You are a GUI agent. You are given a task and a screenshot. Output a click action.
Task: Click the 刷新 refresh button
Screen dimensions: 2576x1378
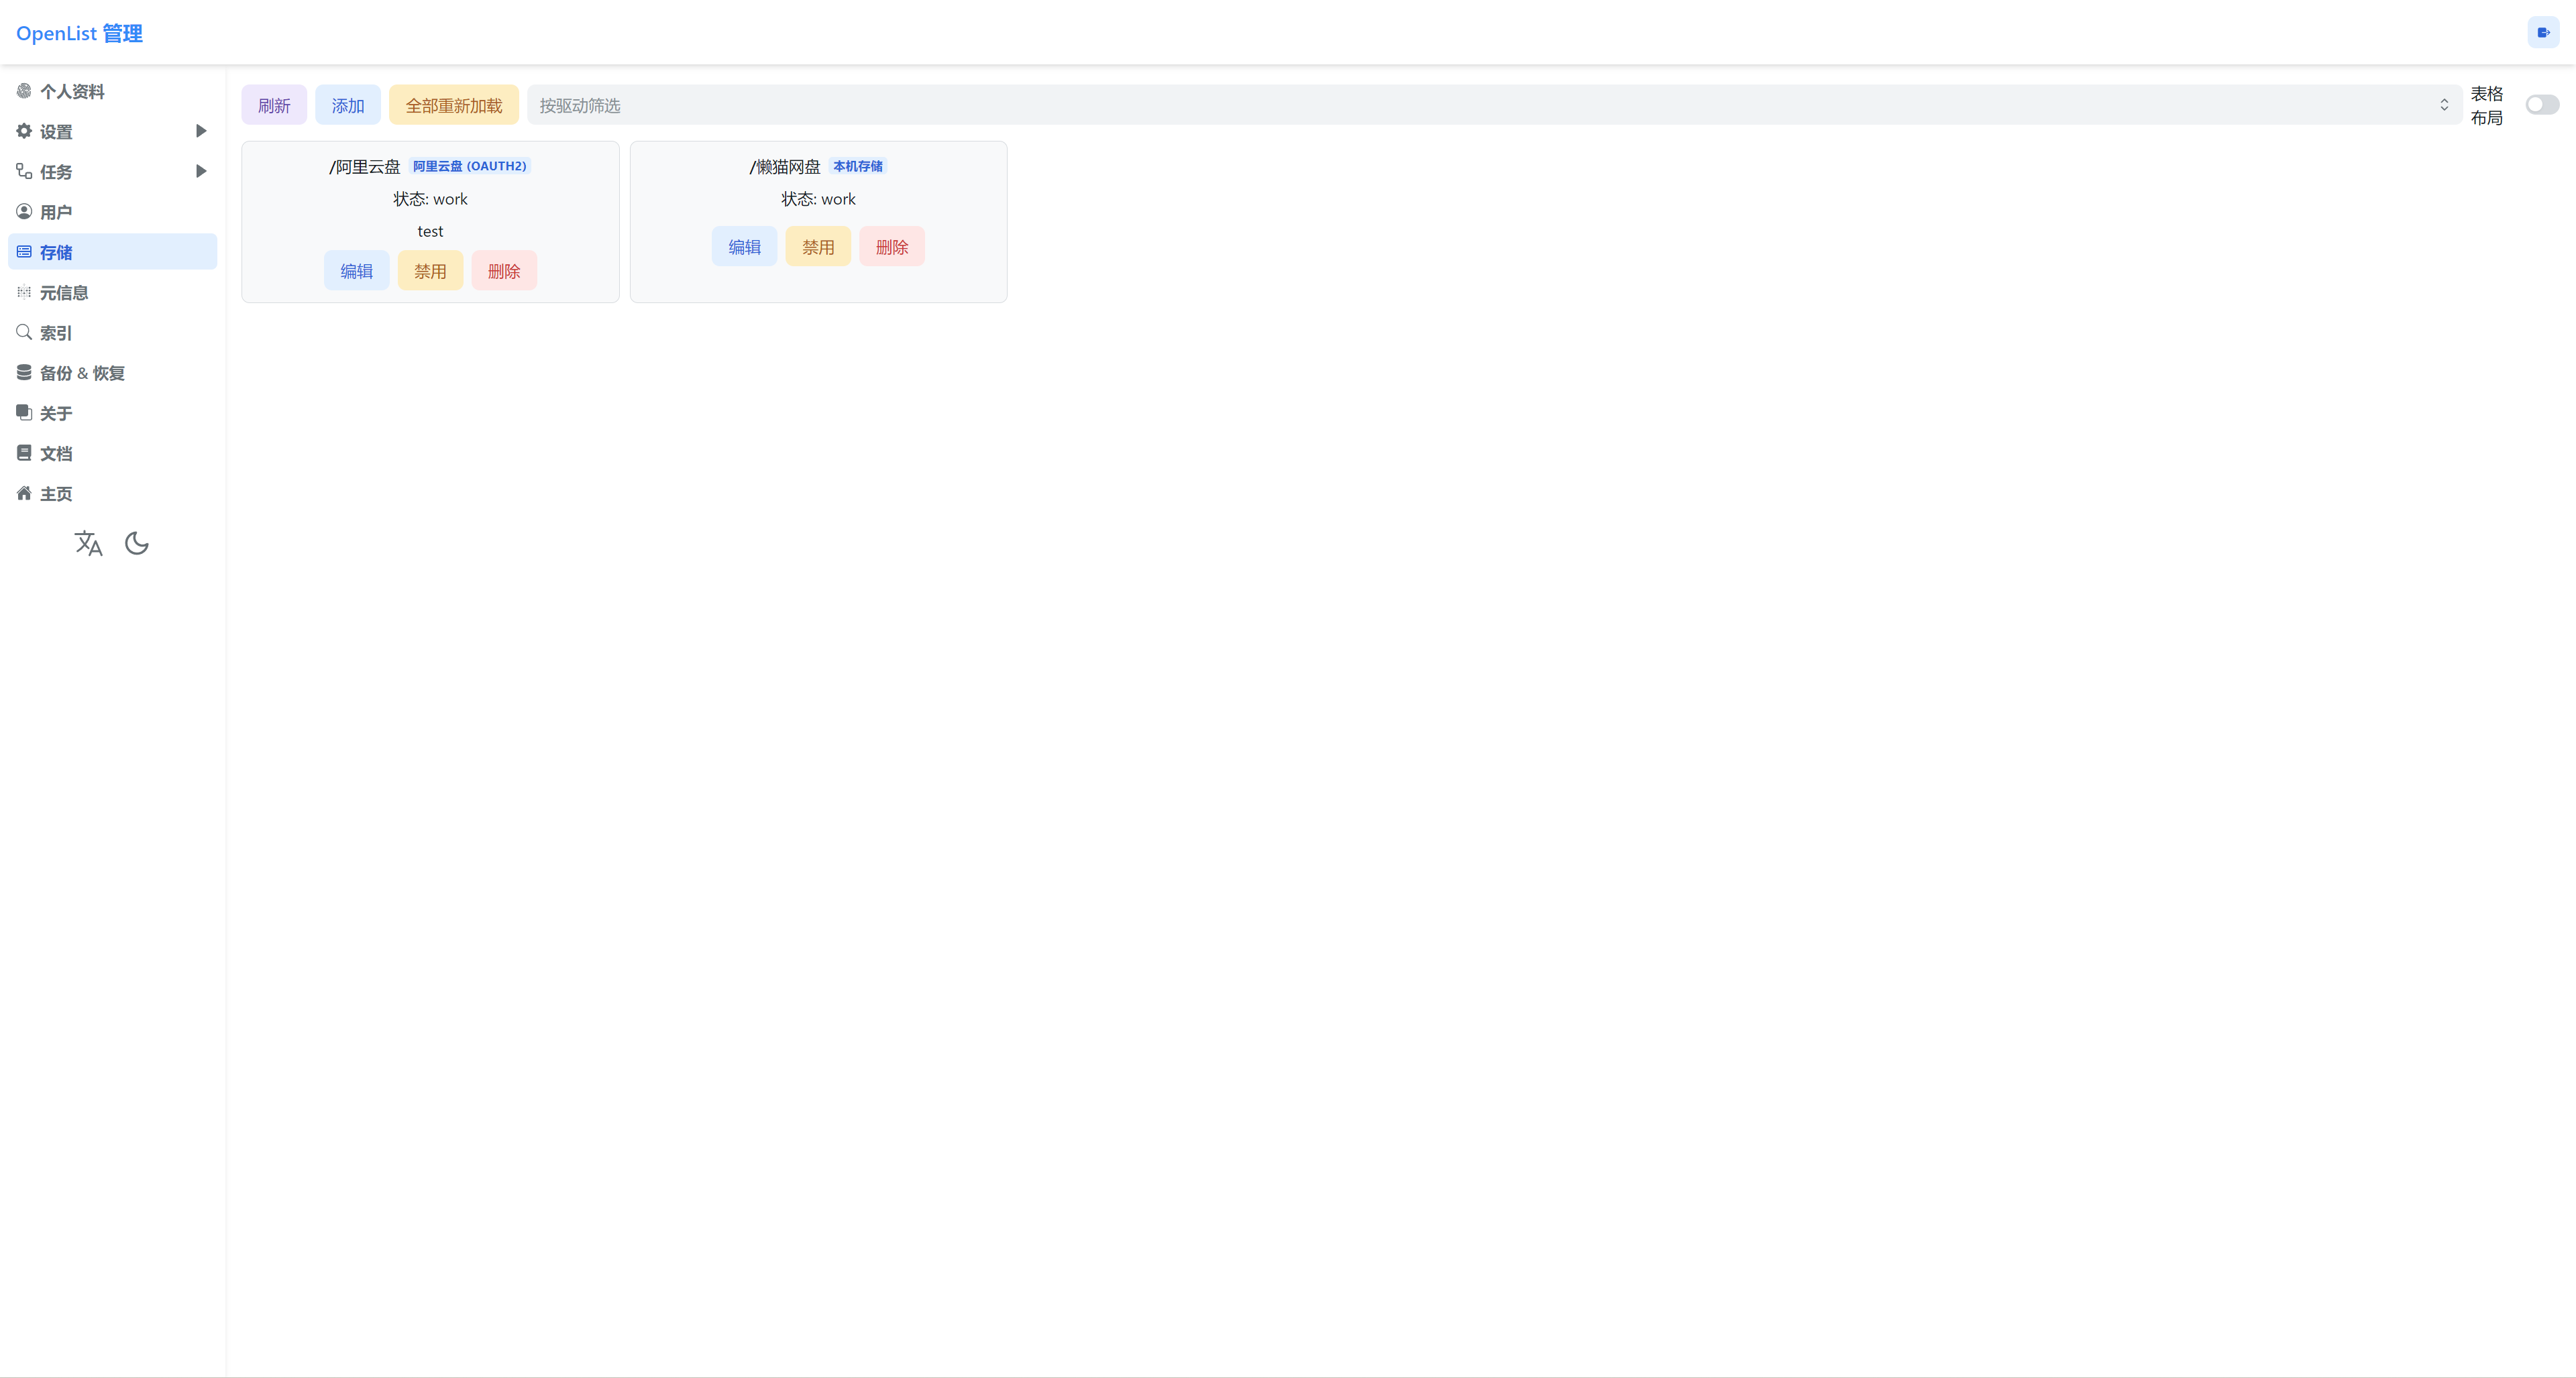[274, 105]
